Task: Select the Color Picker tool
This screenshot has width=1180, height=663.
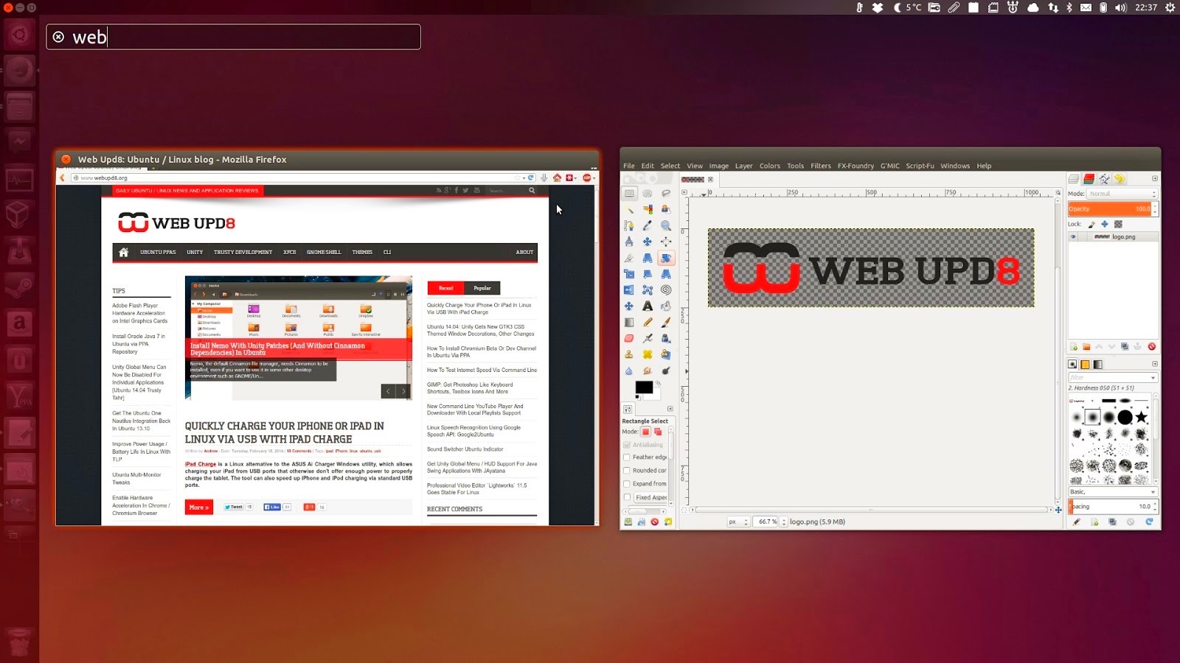Action: tap(649, 225)
